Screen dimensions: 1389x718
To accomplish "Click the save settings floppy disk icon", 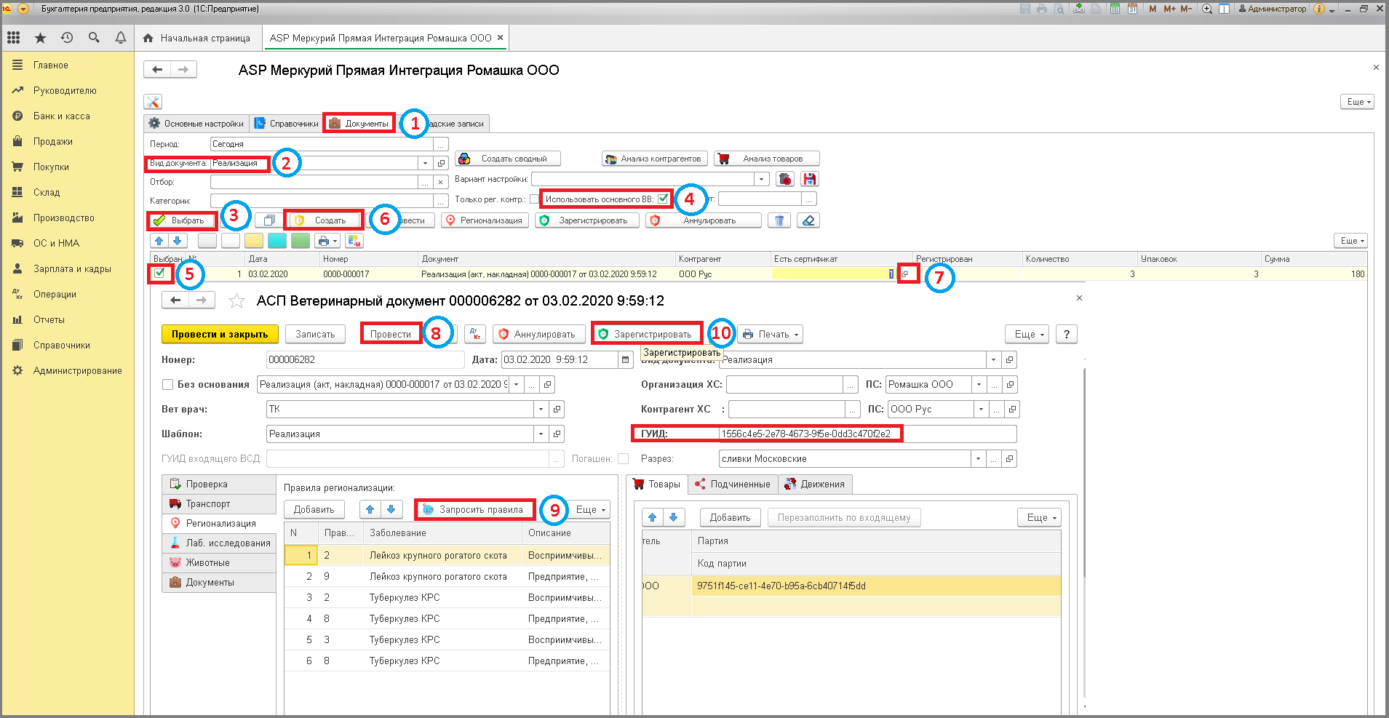I will [x=809, y=179].
